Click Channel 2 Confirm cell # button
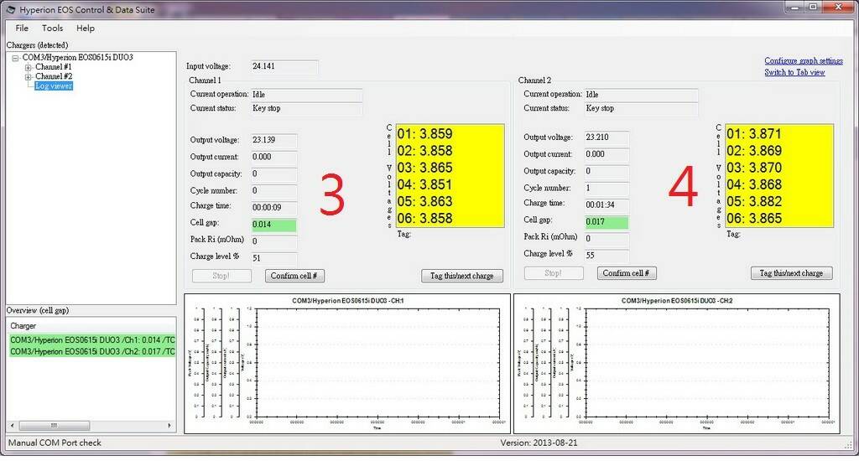Screen dimensions: 859x461 [626, 272]
